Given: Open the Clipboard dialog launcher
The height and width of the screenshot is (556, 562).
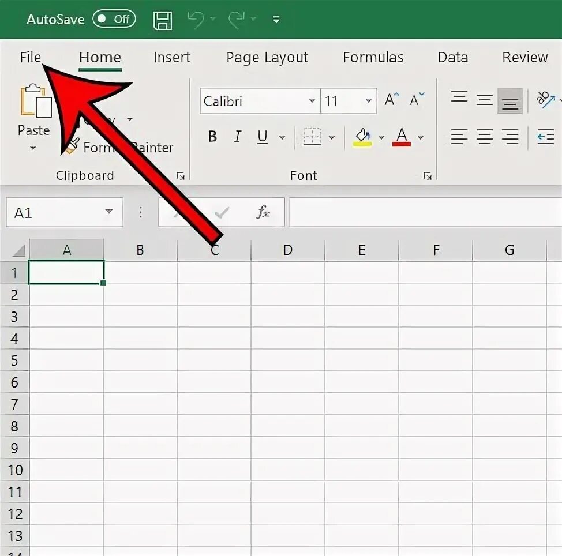Looking at the screenshot, I should coord(180,175).
